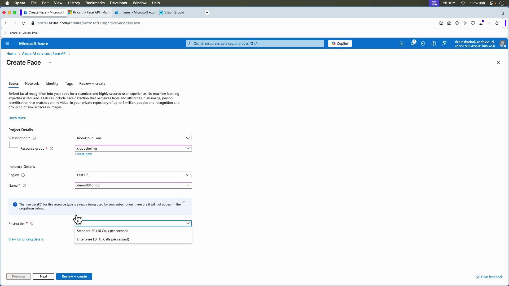The image size is (509, 286).
Task: Show the info tooltip for Subscription
Action: click(34, 138)
